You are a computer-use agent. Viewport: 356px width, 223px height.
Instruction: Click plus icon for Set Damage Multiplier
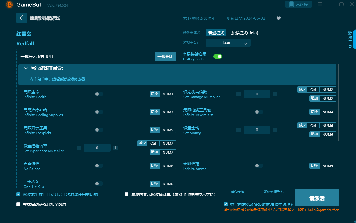pyautogui.click(x=275, y=94)
